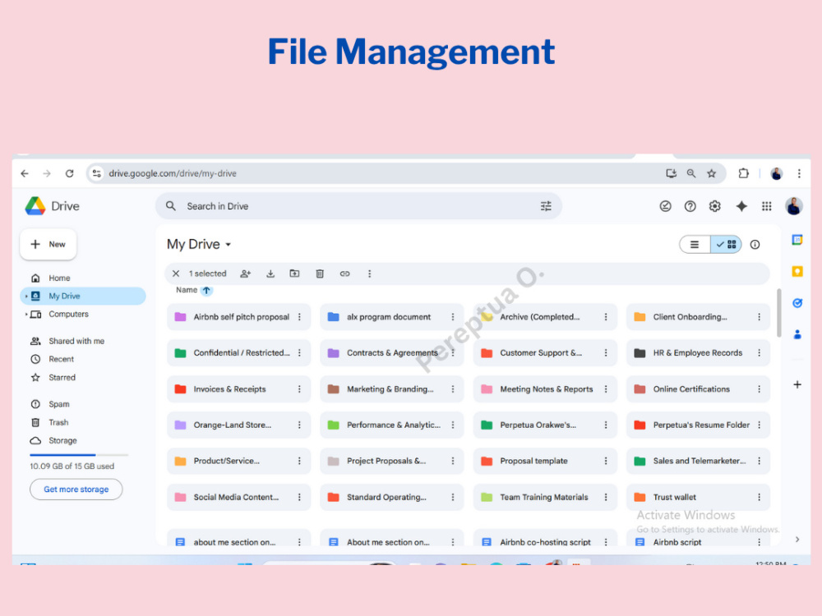Open the Invoices & Receipts folder
The height and width of the screenshot is (616, 822).
(238, 389)
